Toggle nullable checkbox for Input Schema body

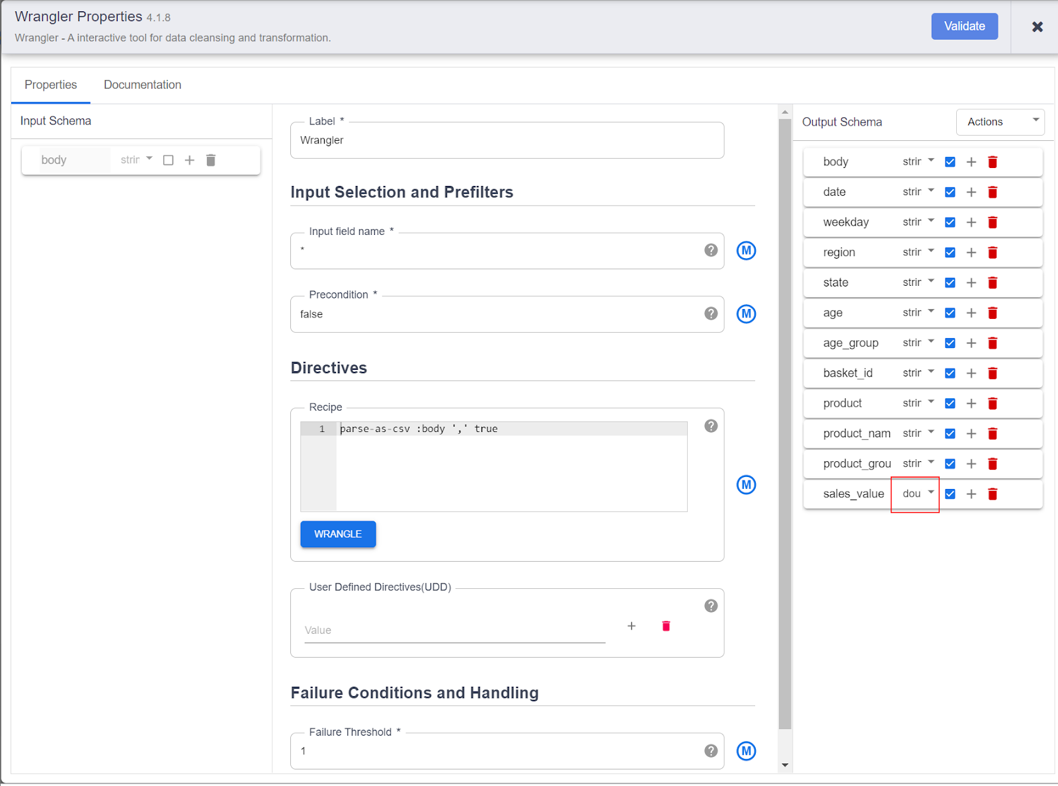(169, 160)
